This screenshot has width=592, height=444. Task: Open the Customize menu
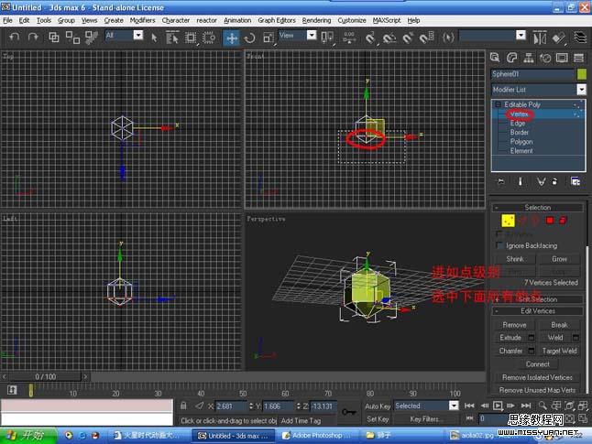(x=352, y=20)
